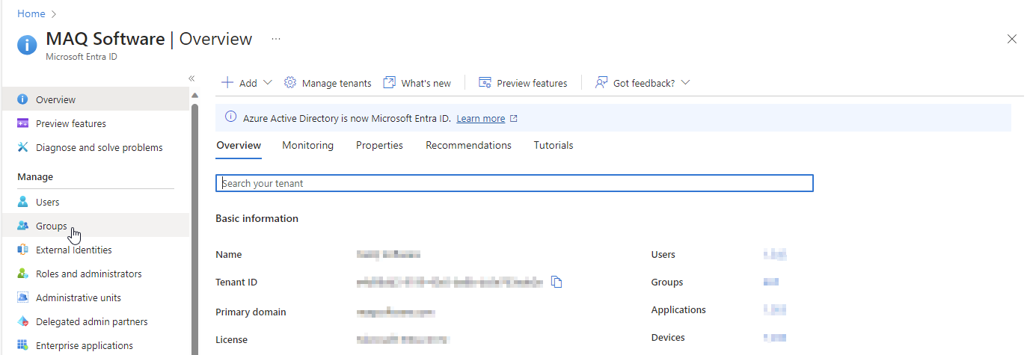
Task: Open Diagnose and solve problems
Action: tap(99, 147)
